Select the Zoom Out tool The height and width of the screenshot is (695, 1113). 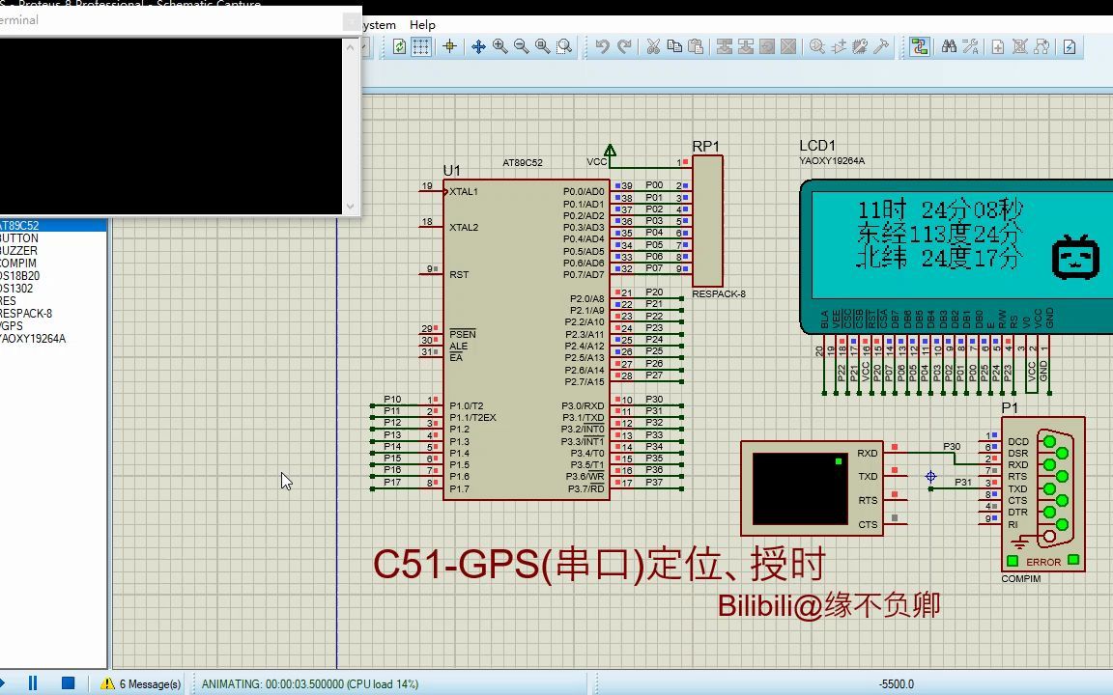click(521, 45)
